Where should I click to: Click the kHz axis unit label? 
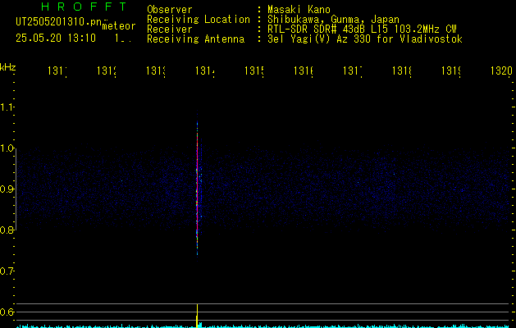pos(8,67)
